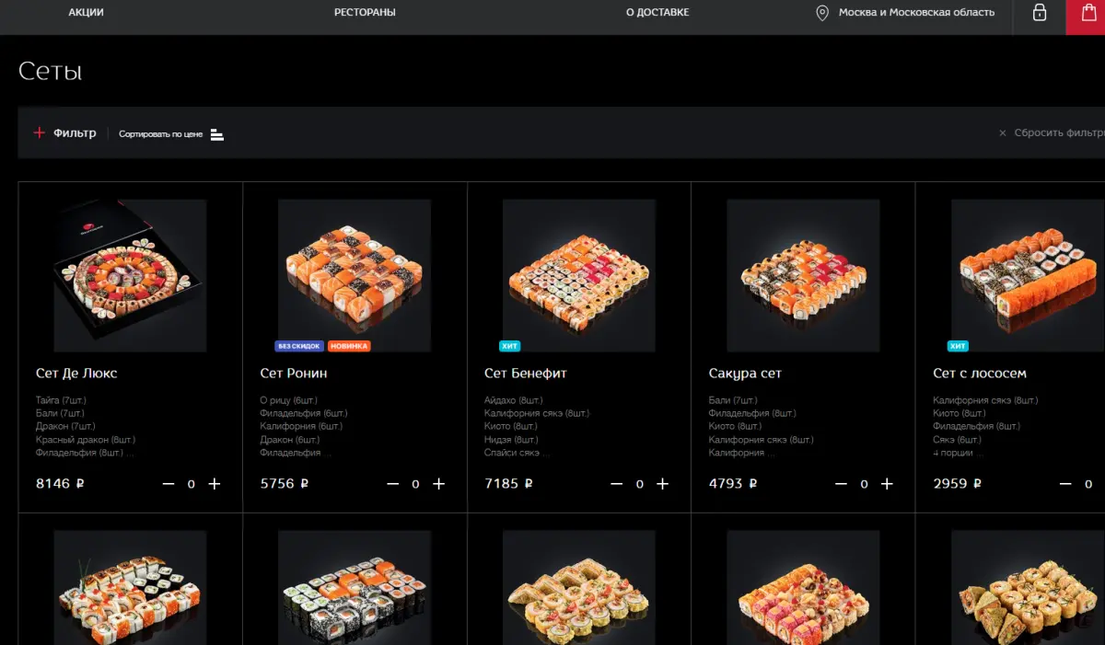Open the Сет с лососем title

click(980, 374)
